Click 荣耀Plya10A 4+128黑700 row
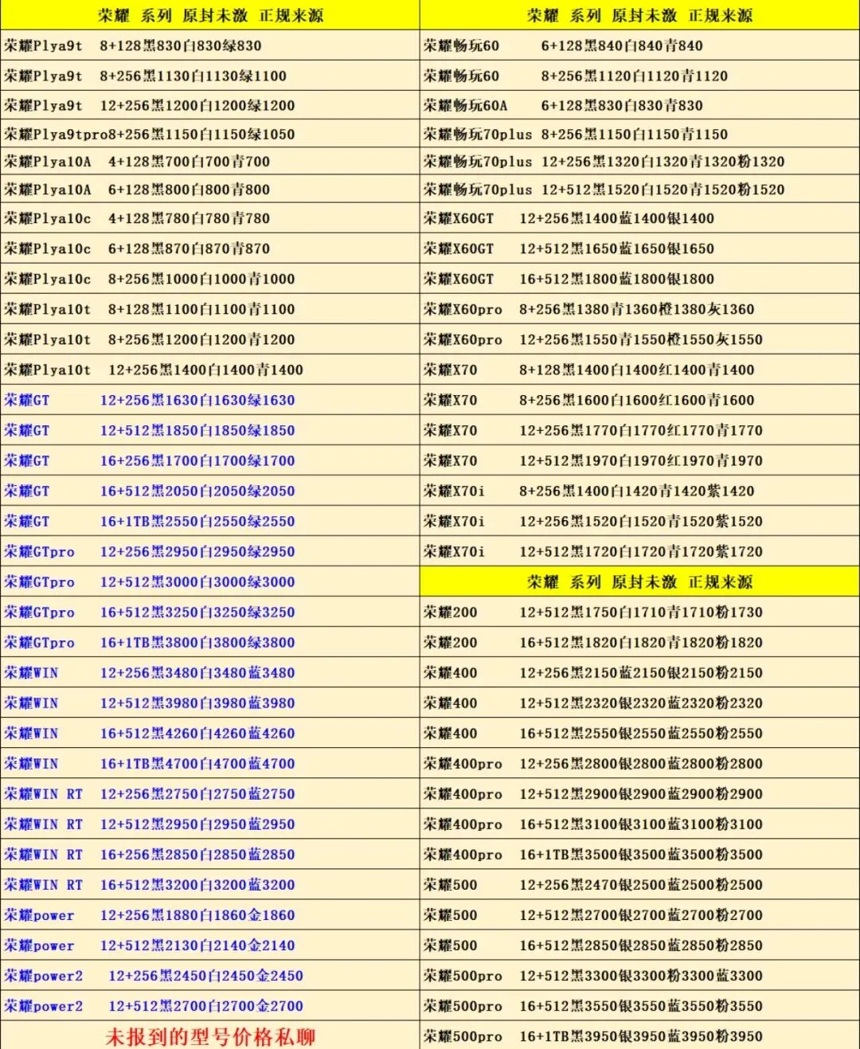The width and height of the screenshot is (860, 1049). (x=210, y=162)
